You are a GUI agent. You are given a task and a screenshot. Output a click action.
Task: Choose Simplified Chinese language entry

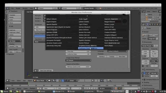[x=88, y=46]
